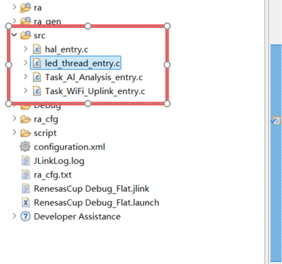Click the ra_cfg.txt document icon

point(26,175)
